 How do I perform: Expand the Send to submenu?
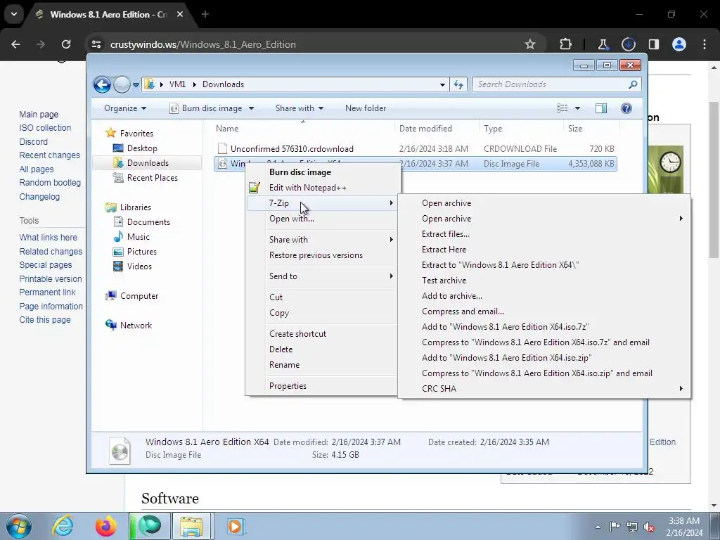coord(322,276)
